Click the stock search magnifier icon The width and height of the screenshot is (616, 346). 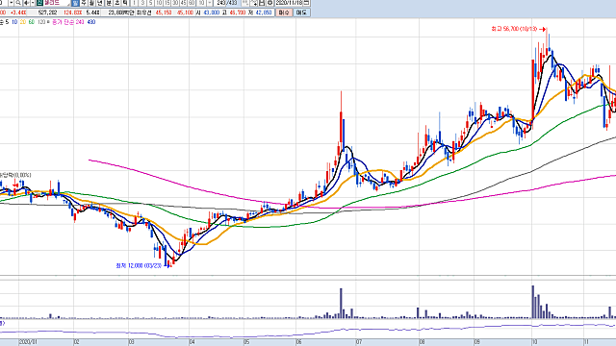click(18, 3)
